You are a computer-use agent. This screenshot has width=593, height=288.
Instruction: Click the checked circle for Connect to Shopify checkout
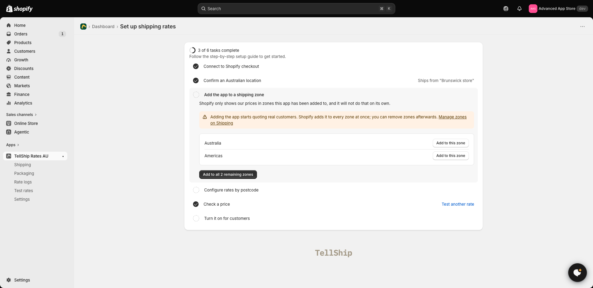[x=196, y=66]
